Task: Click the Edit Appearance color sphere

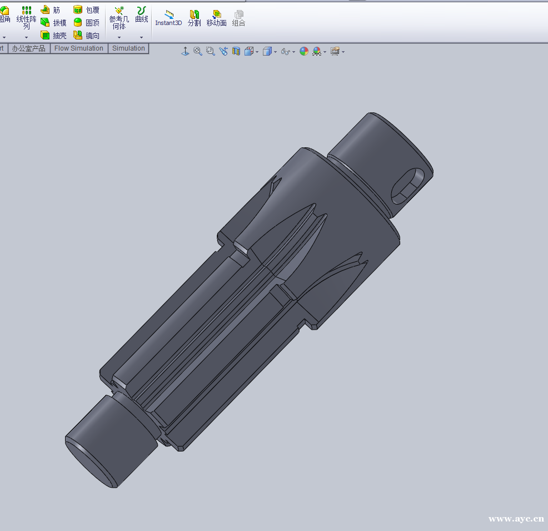Action: pos(303,51)
